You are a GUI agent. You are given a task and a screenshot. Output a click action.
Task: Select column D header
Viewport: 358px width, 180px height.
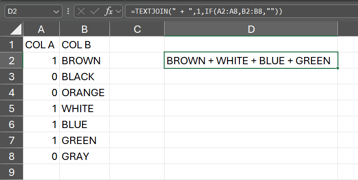tap(251, 29)
